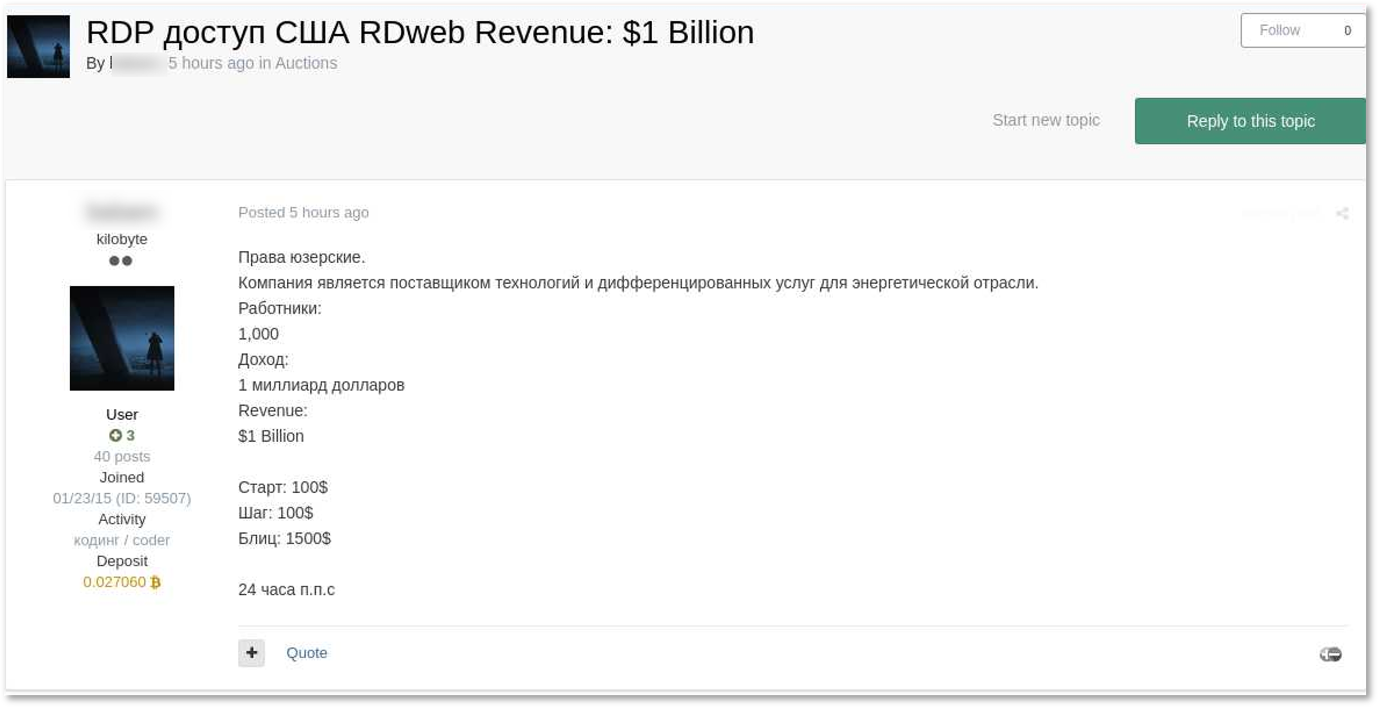Click the Bitcoin deposit icon
This screenshot has width=1378, height=707.
click(155, 582)
